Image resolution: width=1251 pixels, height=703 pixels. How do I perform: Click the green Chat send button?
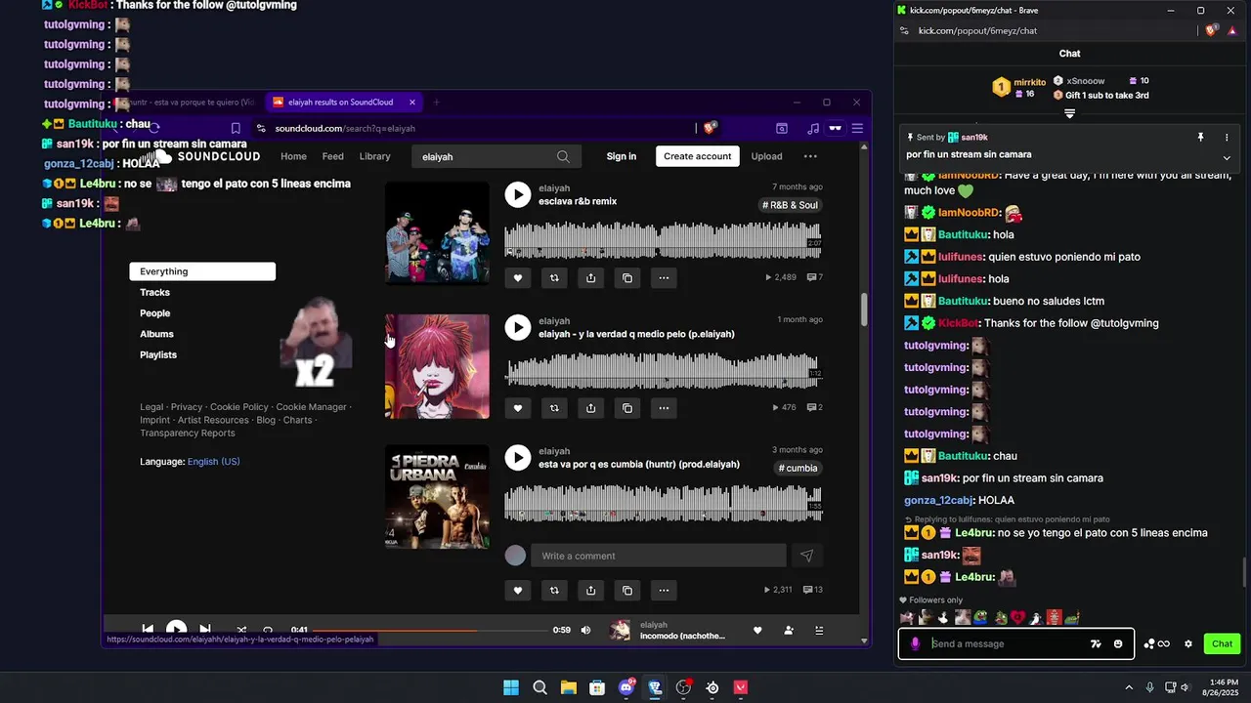1222,643
